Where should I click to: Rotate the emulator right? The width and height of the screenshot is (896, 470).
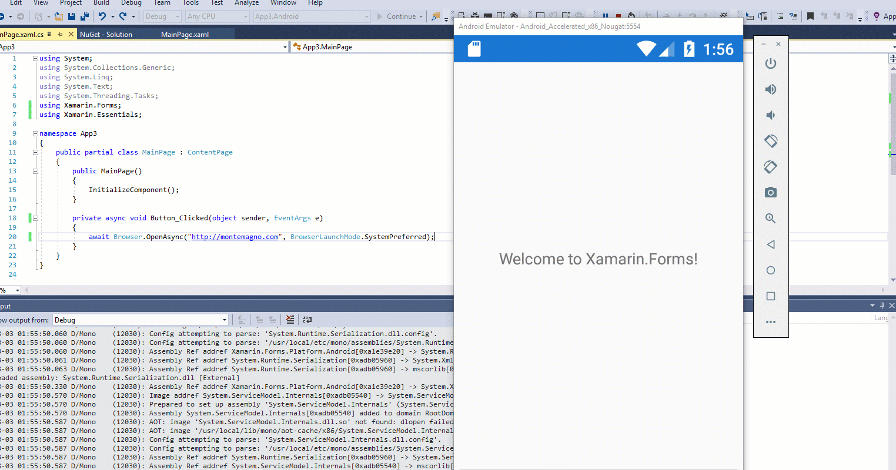(771, 167)
